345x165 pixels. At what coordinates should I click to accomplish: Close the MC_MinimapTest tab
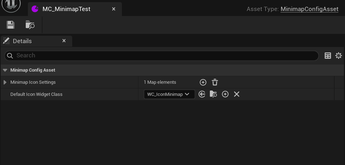pyautogui.click(x=114, y=9)
